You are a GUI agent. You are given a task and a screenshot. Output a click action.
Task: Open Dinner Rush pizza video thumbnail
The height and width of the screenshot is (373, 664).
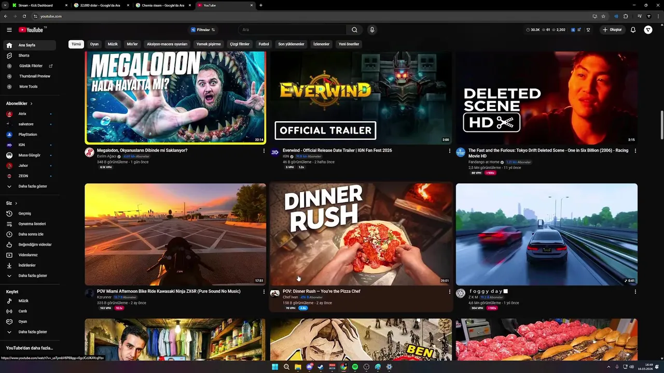[361, 234]
